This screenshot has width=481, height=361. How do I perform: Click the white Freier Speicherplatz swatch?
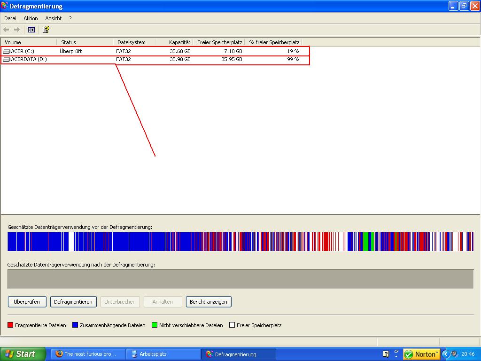(x=232, y=325)
